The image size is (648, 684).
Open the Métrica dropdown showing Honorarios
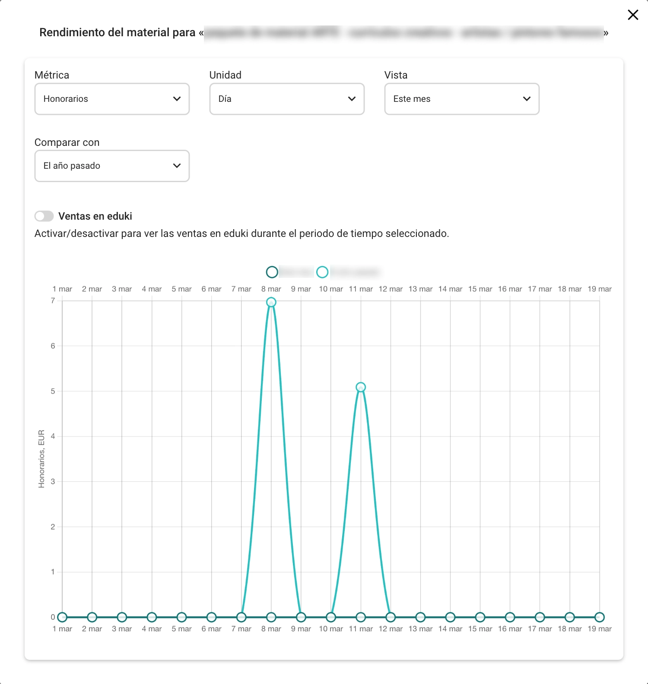[x=112, y=99]
